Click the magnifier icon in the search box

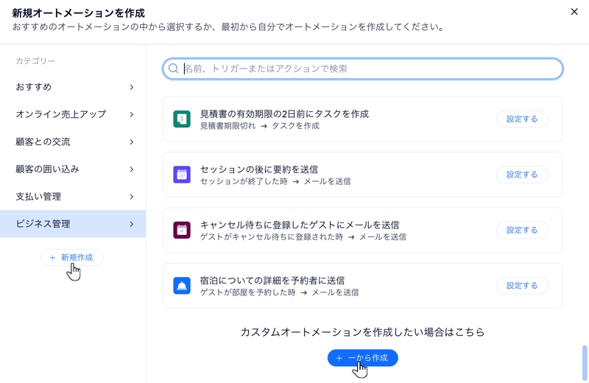point(173,68)
